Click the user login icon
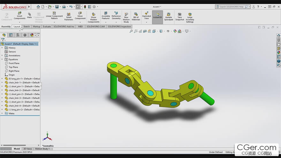The width and height of the screenshot is (281, 158). (254, 7)
